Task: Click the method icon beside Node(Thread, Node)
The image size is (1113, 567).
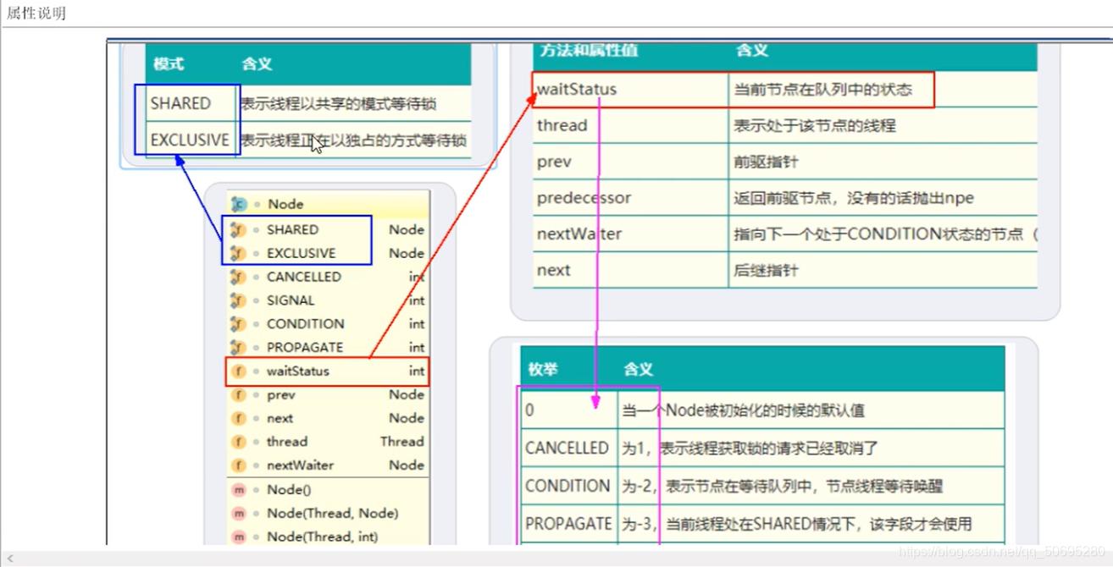Action: click(x=239, y=513)
